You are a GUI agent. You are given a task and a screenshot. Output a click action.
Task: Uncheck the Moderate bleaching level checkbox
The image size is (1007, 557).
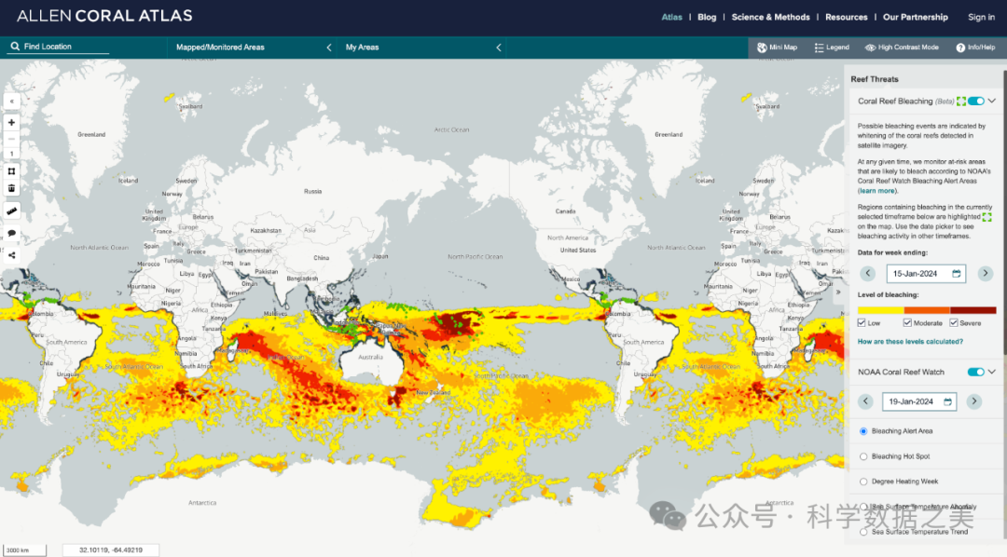(x=908, y=323)
